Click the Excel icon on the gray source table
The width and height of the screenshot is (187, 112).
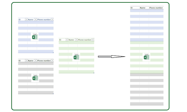point(35,78)
